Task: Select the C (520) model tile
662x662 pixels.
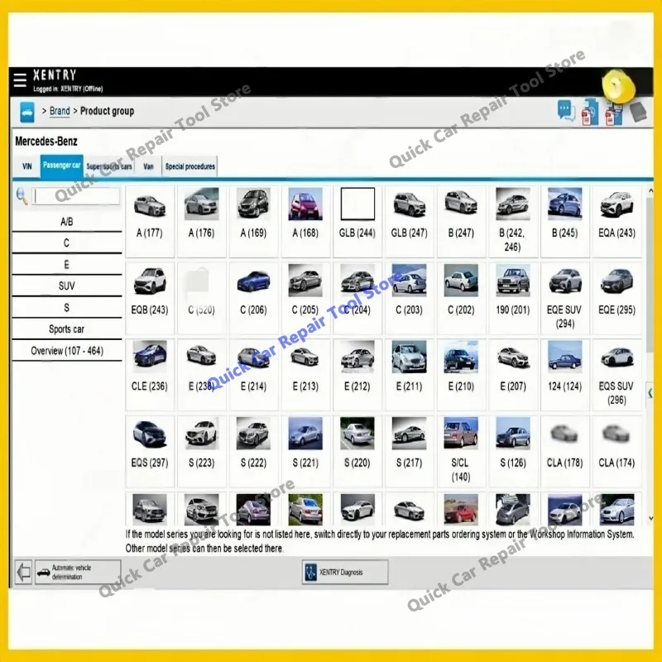Action: [201, 298]
